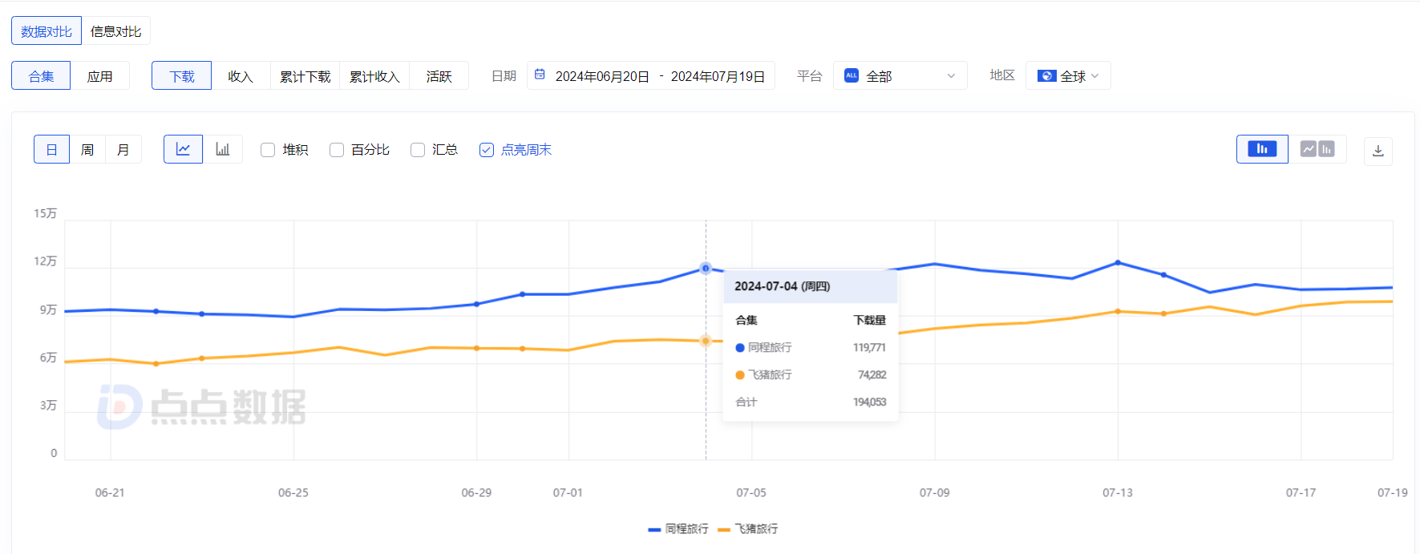The width and height of the screenshot is (1420, 554).
Task: Choose the 周 weekly granularity button
Action: click(x=87, y=150)
